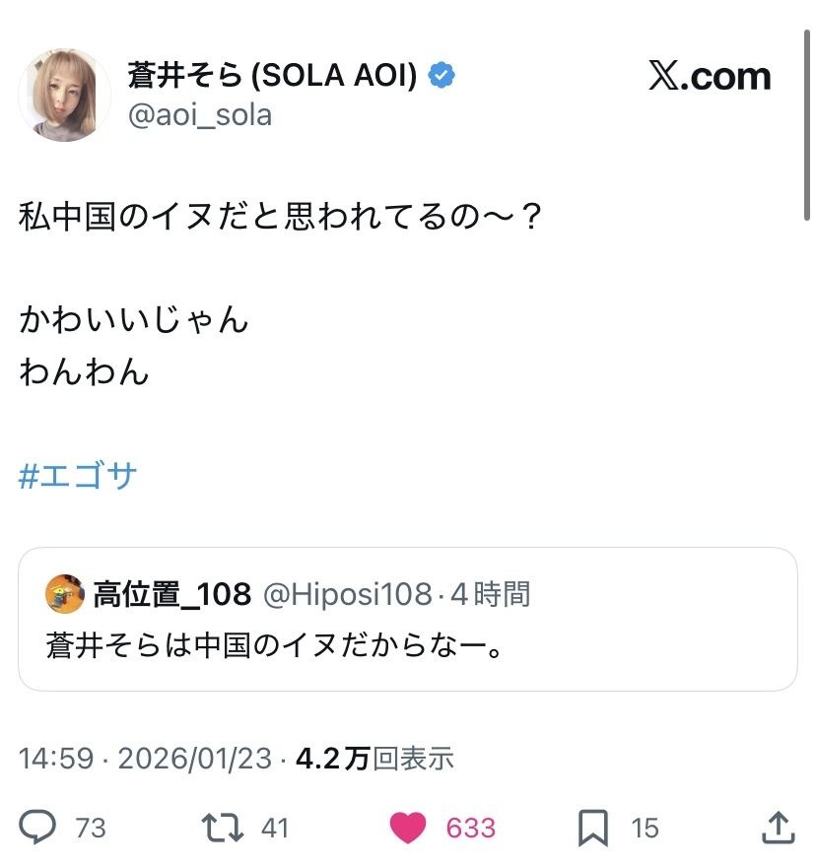Open the @Hiposi108 handle in the quote
816x867 pixels.
[x=348, y=594]
